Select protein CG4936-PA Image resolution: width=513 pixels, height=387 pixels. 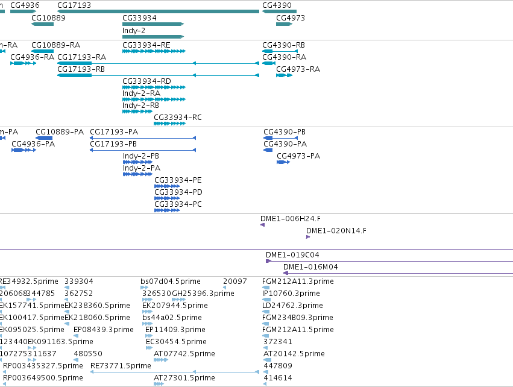click(33, 144)
